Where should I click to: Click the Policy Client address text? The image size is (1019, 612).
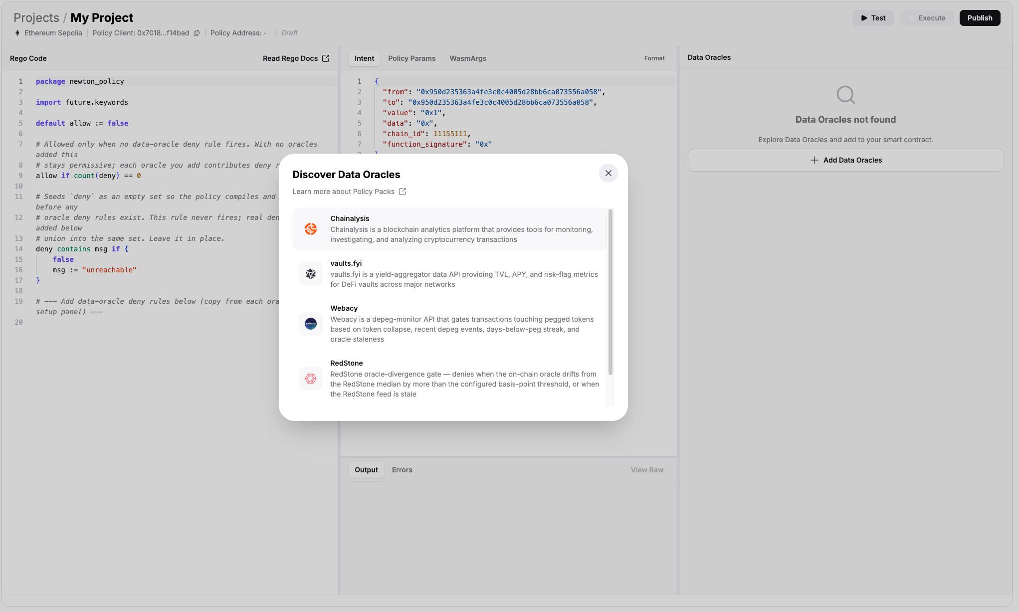141,33
